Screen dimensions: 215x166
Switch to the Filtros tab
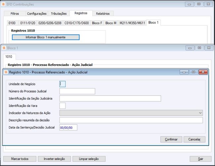pos(15,14)
